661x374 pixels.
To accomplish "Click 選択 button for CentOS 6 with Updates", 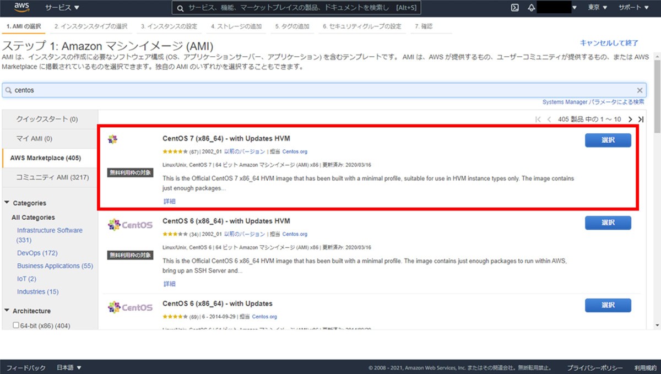I will [x=608, y=305].
